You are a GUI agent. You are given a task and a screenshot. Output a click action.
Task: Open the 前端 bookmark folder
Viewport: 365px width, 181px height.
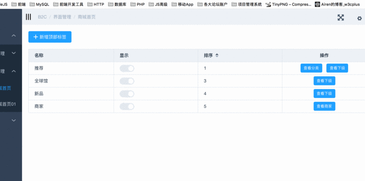point(19,4)
